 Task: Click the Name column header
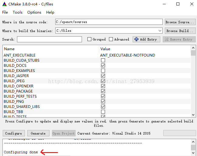(x=9, y=49)
